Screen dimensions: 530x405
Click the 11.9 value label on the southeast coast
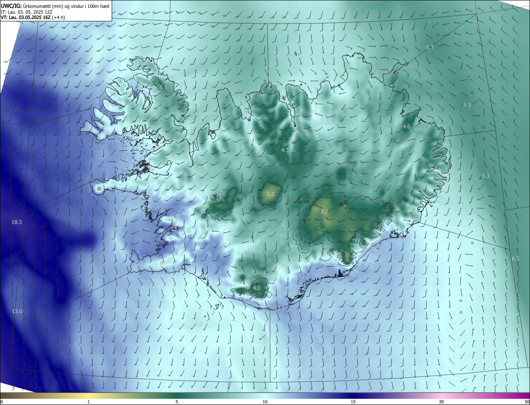(375, 246)
